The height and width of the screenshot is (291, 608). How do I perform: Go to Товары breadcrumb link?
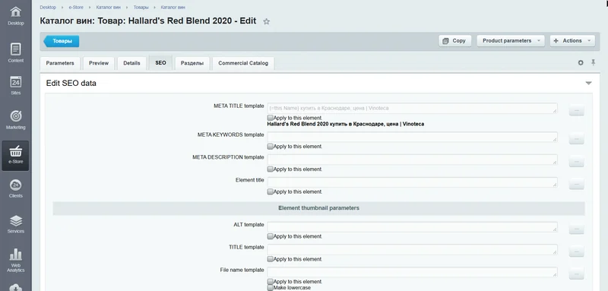pyautogui.click(x=141, y=8)
